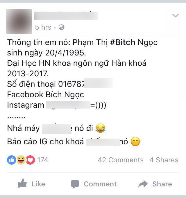Open the post options chevron menu
Viewport: 186px width, 198px height.
175,15
